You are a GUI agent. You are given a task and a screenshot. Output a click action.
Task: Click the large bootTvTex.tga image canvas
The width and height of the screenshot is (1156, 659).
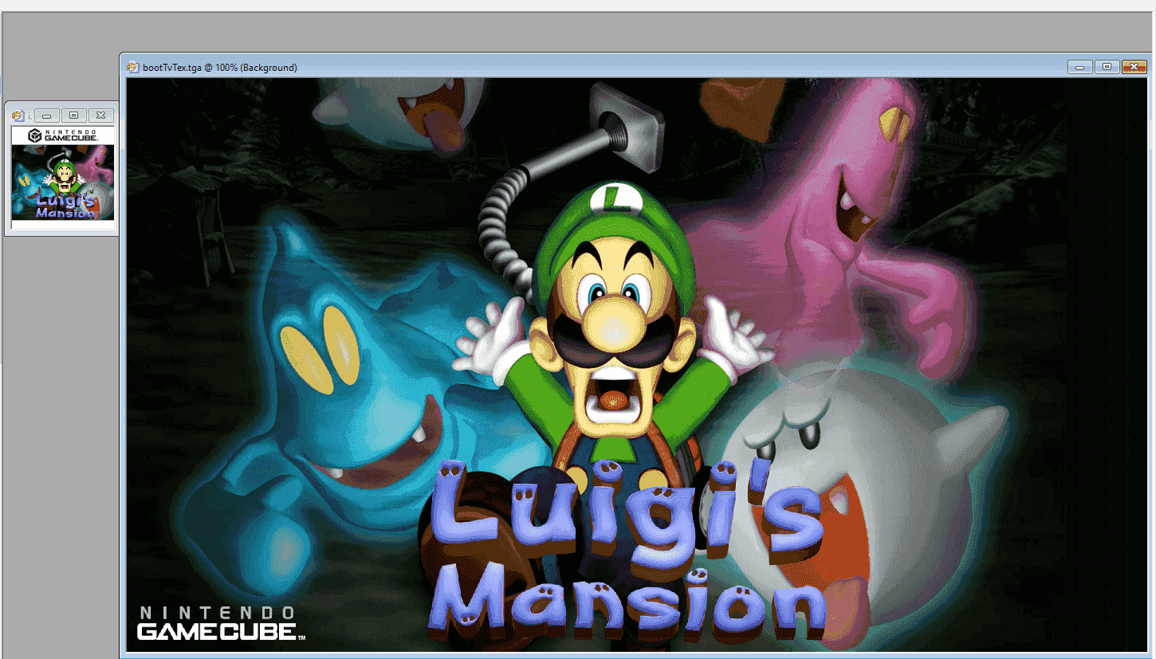point(636,365)
